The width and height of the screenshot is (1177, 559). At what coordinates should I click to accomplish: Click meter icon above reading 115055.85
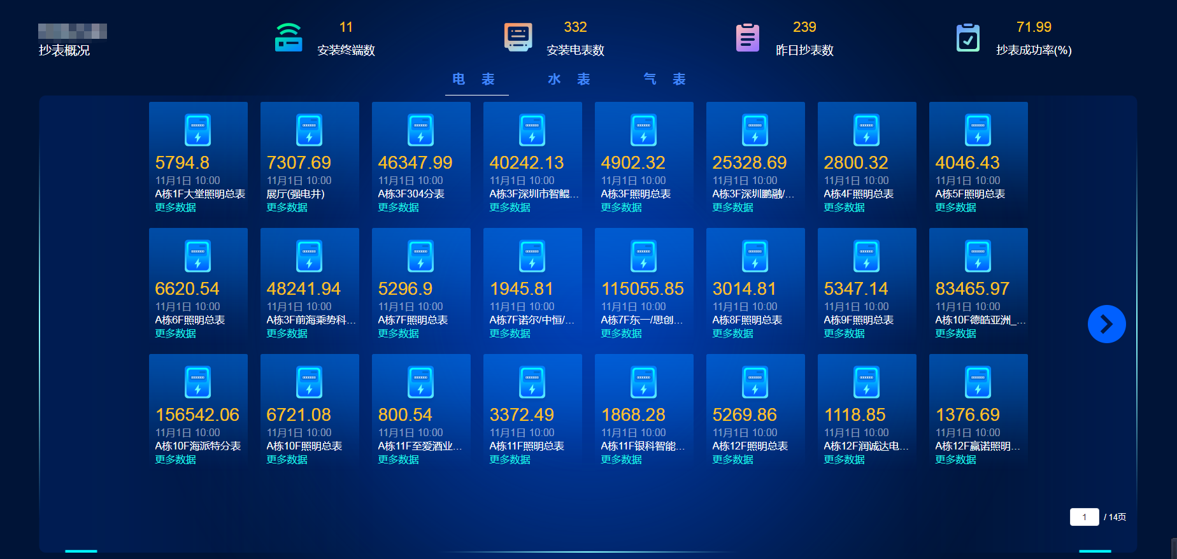(x=643, y=257)
